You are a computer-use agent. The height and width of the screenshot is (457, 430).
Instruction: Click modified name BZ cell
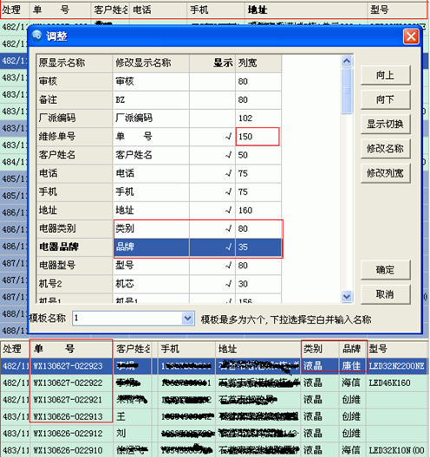point(151,100)
